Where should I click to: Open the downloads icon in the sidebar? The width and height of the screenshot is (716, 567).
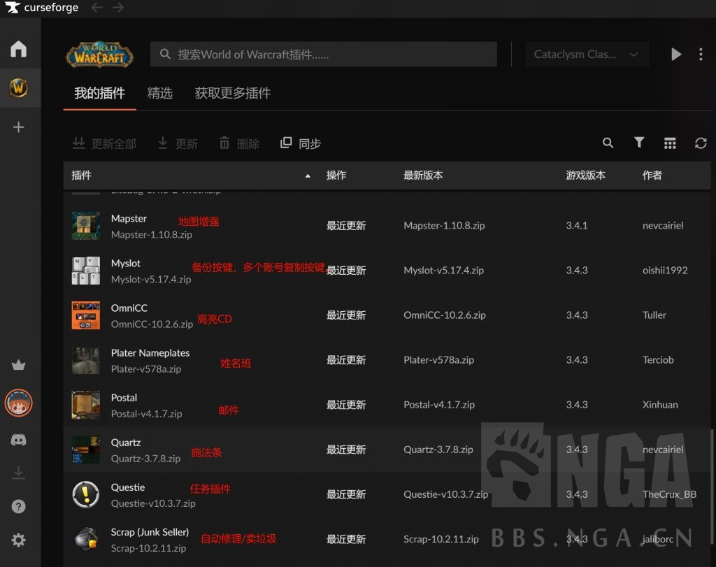coord(19,473)
